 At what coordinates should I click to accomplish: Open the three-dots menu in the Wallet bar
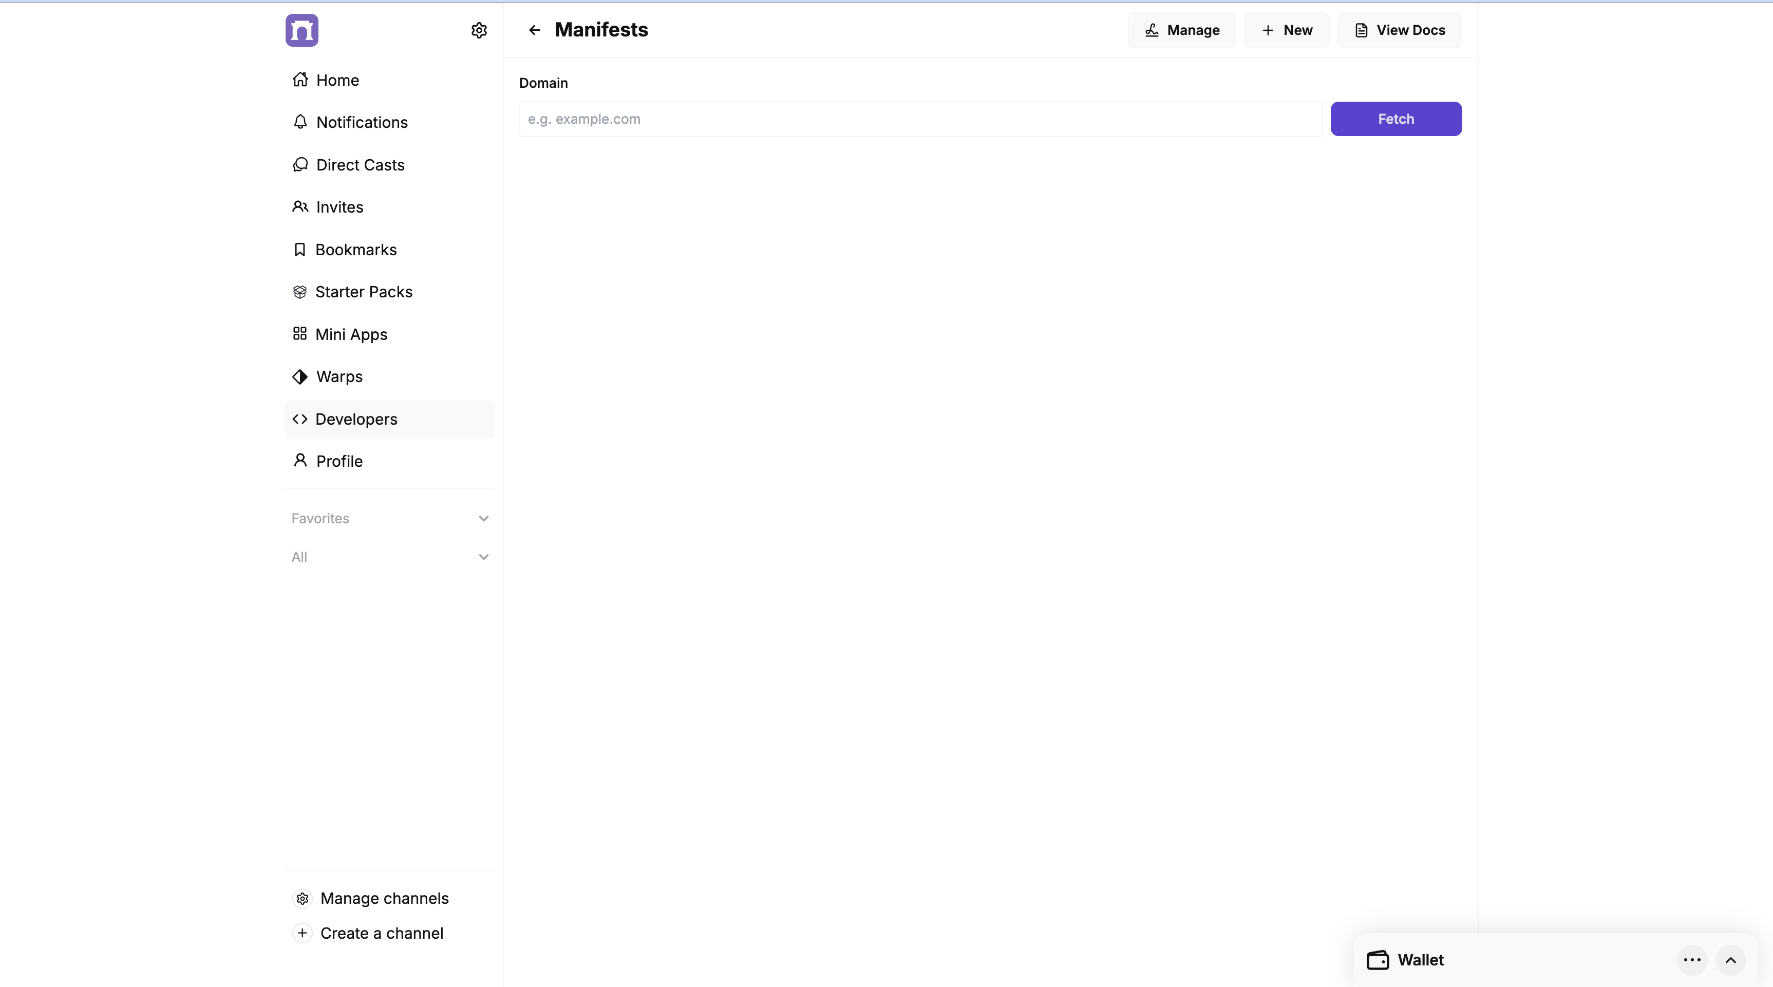tap(1692, 960)
